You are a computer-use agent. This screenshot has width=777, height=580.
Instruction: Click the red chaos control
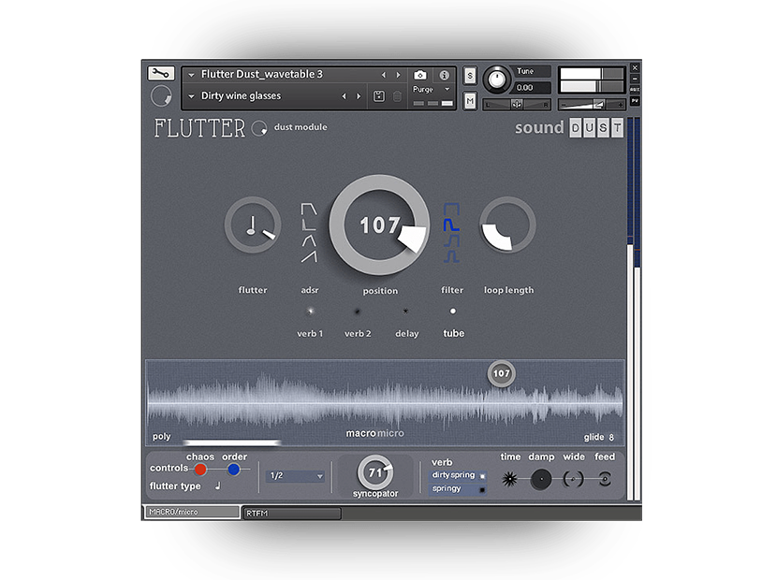pos(200,469)
